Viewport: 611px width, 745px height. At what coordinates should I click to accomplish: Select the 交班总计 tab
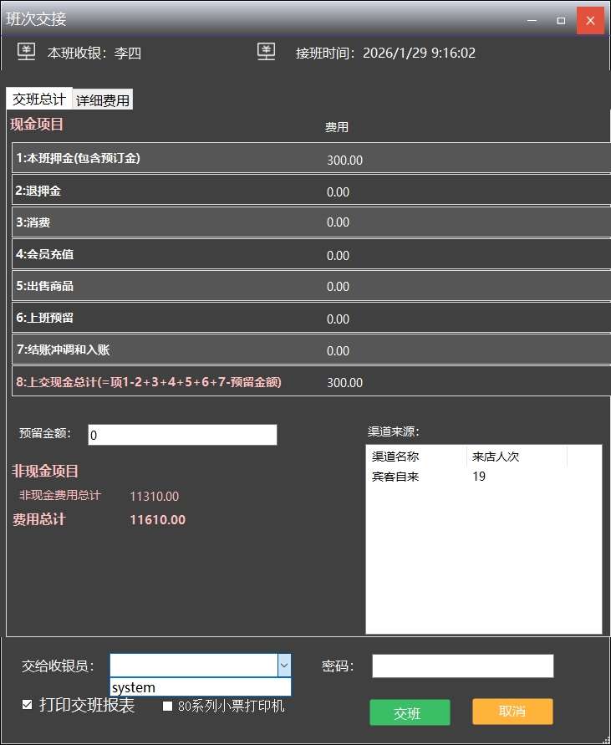pos(39,100)
